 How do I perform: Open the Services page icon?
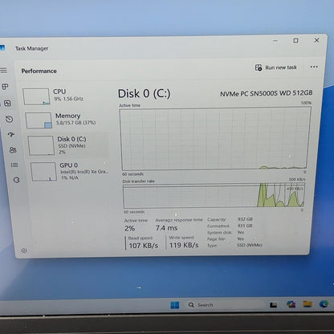(16, 180)
